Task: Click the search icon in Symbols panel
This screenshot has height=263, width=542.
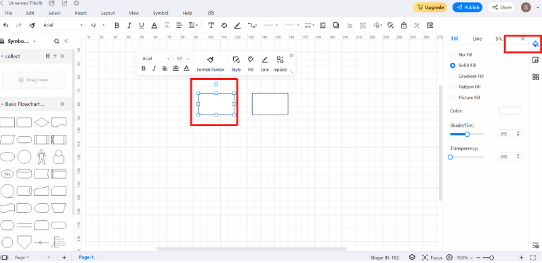Action: point(57,41)
